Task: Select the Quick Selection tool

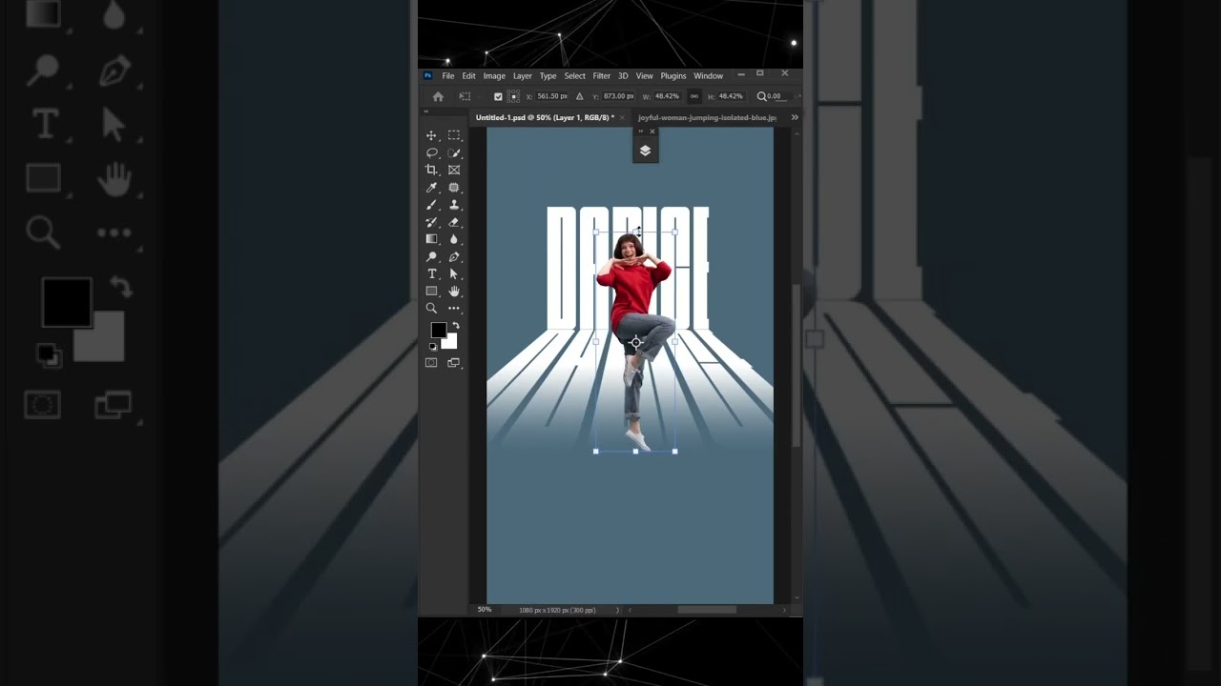Action: tap(454, 152)
